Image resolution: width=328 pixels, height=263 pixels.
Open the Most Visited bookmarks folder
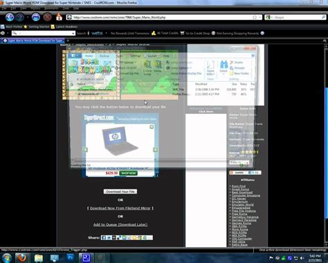[x=12, y=26]
